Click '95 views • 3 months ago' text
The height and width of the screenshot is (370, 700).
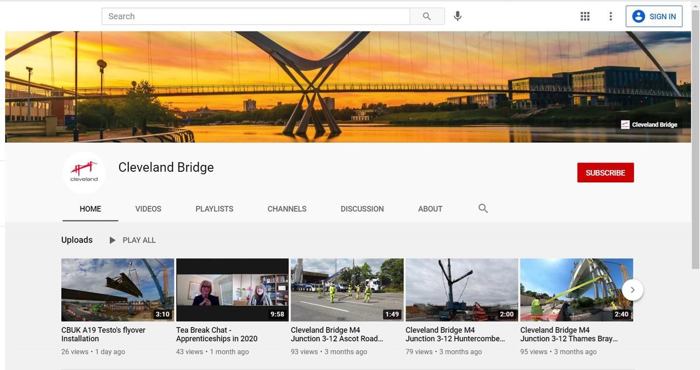pyautogui.click(x=559, y=352)
